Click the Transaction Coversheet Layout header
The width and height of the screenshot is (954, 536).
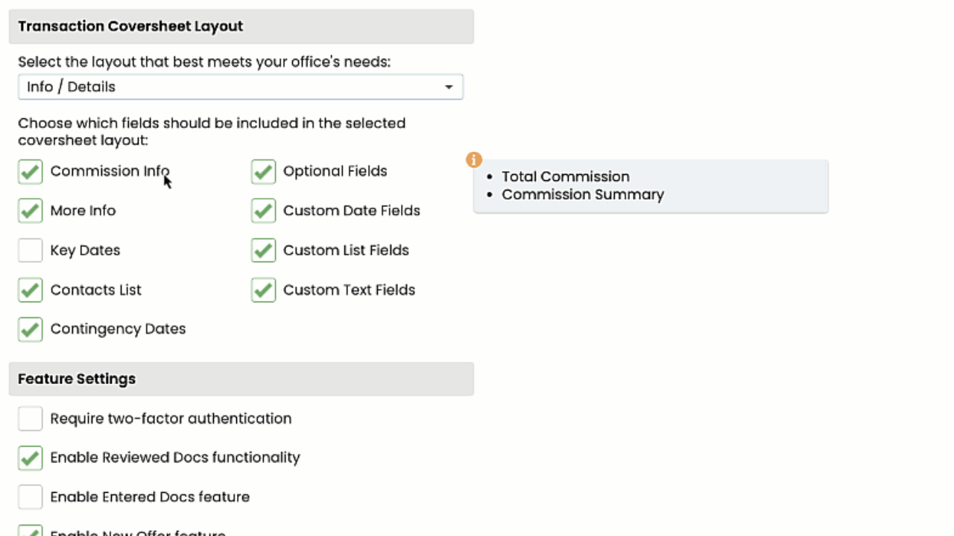(130, 26)
